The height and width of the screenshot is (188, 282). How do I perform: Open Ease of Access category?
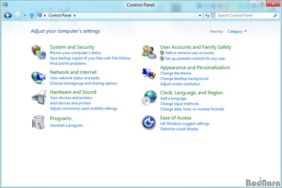176,118
